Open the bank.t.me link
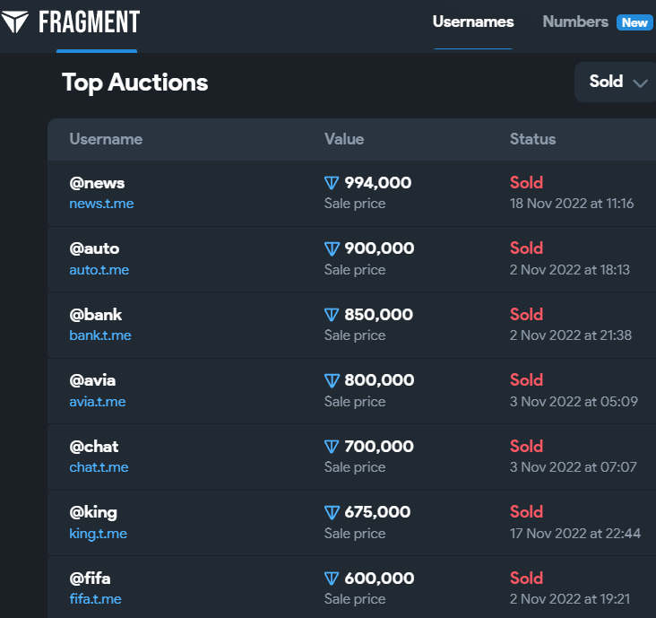Screen dimensions: 656x618 point(100,335)
